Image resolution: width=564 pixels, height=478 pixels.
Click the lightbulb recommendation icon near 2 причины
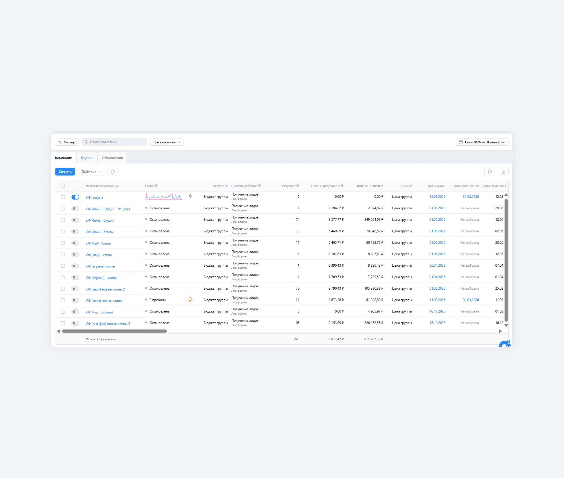point(190,300)
